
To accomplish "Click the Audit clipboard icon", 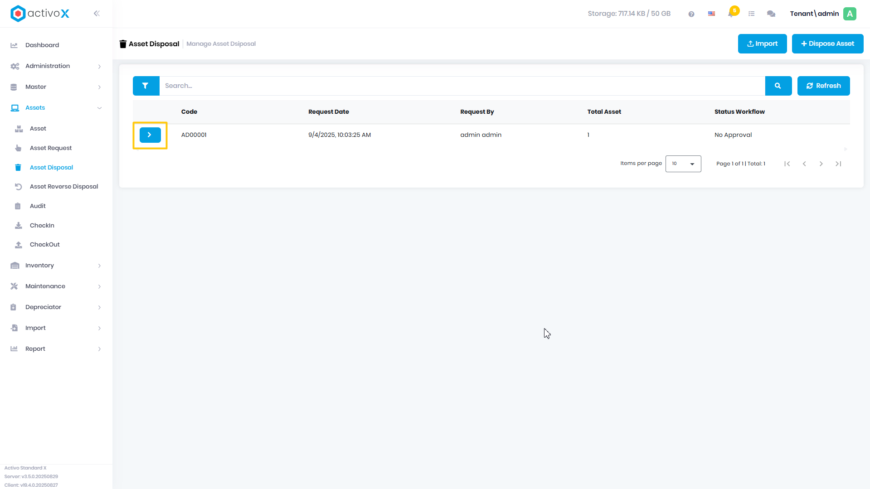I will pyautogui.click(x=18, y=206).
